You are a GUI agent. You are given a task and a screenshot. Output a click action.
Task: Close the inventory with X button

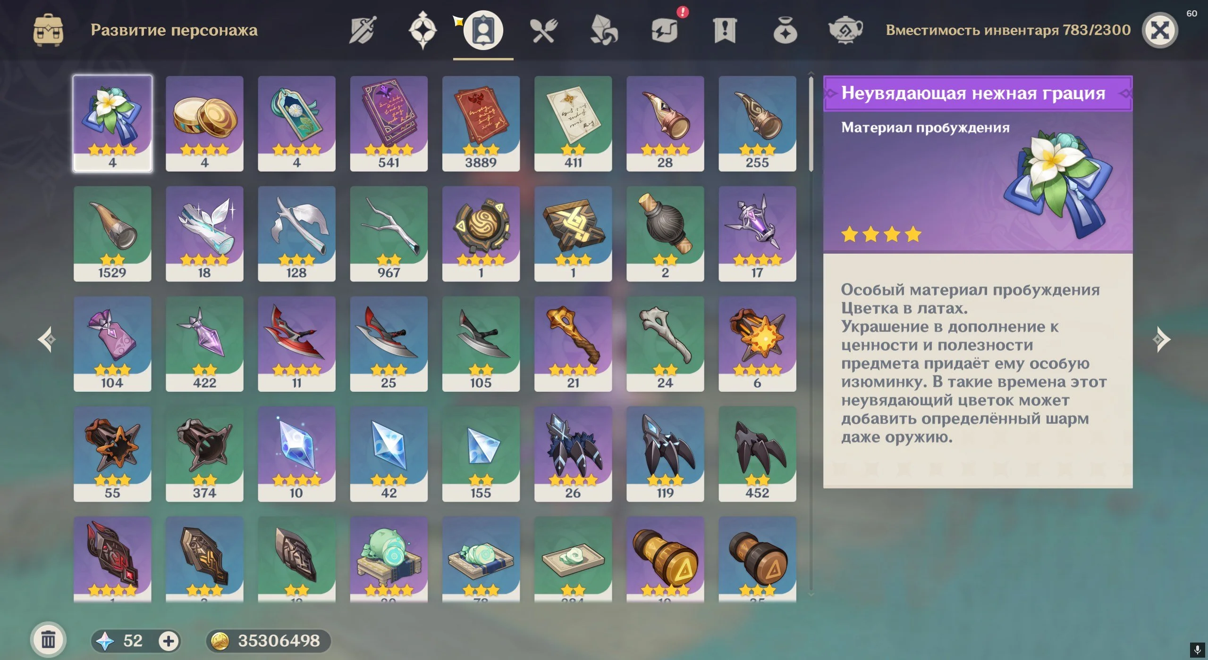click(1159, 31)
